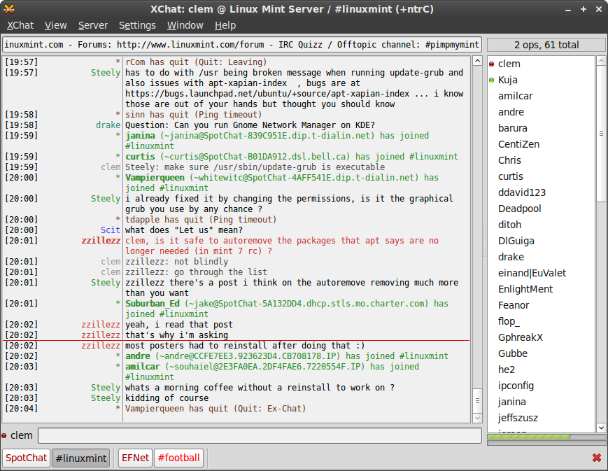Image resolution: width=608 pixels, height=471 pixels.
Task: Click the channel topic field
Action: 242,45
